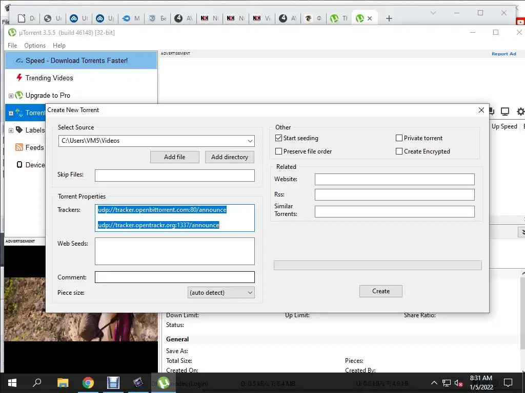
Task: Open the File menu
Action: point(12,46)
